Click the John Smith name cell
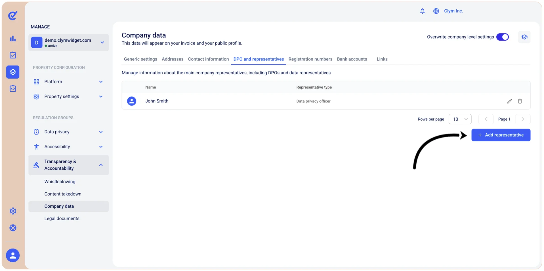Screen dimensions: 544x271 coord(157,101)
